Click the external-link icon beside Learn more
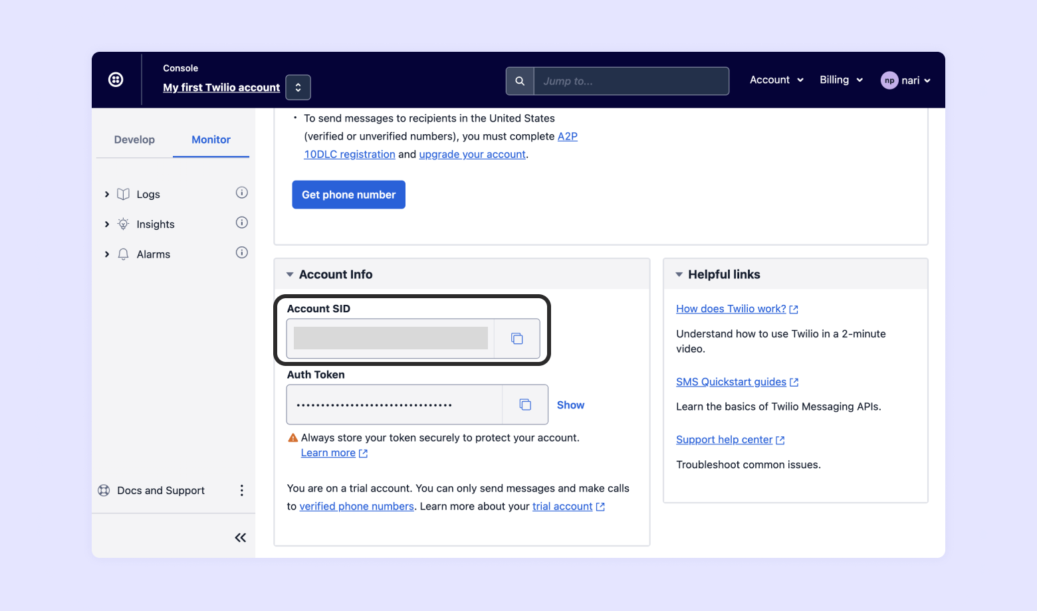The height and width of the screenshot is (611, 1037). click(363, 454)
